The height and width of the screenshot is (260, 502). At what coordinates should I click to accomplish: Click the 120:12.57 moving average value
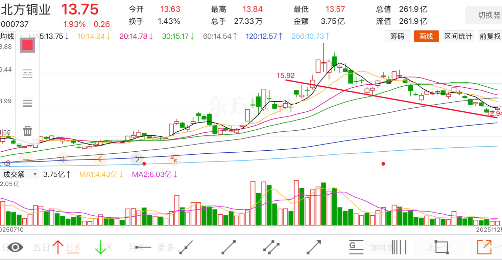pos(264,36)
